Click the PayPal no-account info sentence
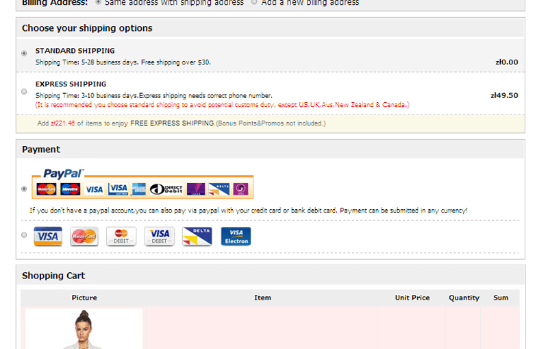Screen dimensions: 548x349 (x=249, y=210)
